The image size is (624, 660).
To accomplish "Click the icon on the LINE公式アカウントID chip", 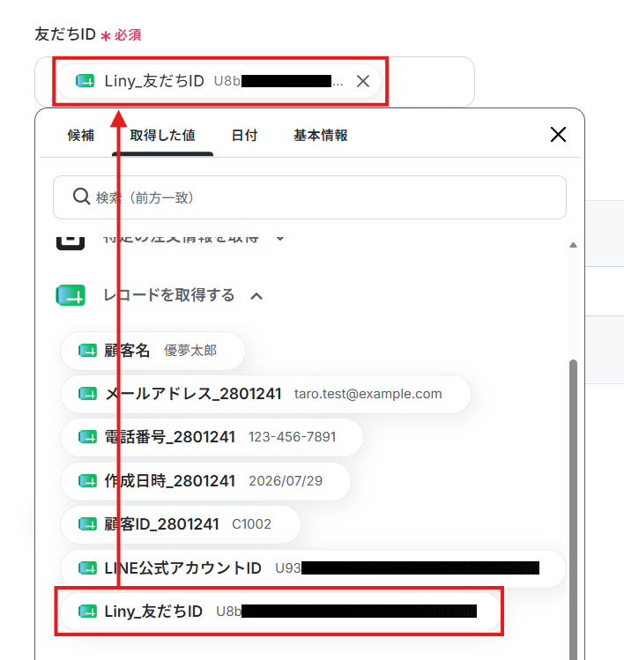I will coord(87,568).
